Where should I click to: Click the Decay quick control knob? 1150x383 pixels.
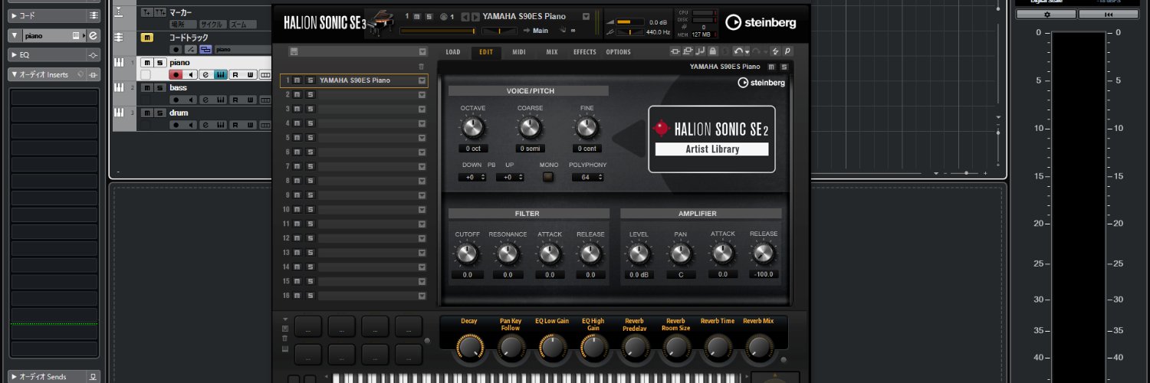(469, 349)
